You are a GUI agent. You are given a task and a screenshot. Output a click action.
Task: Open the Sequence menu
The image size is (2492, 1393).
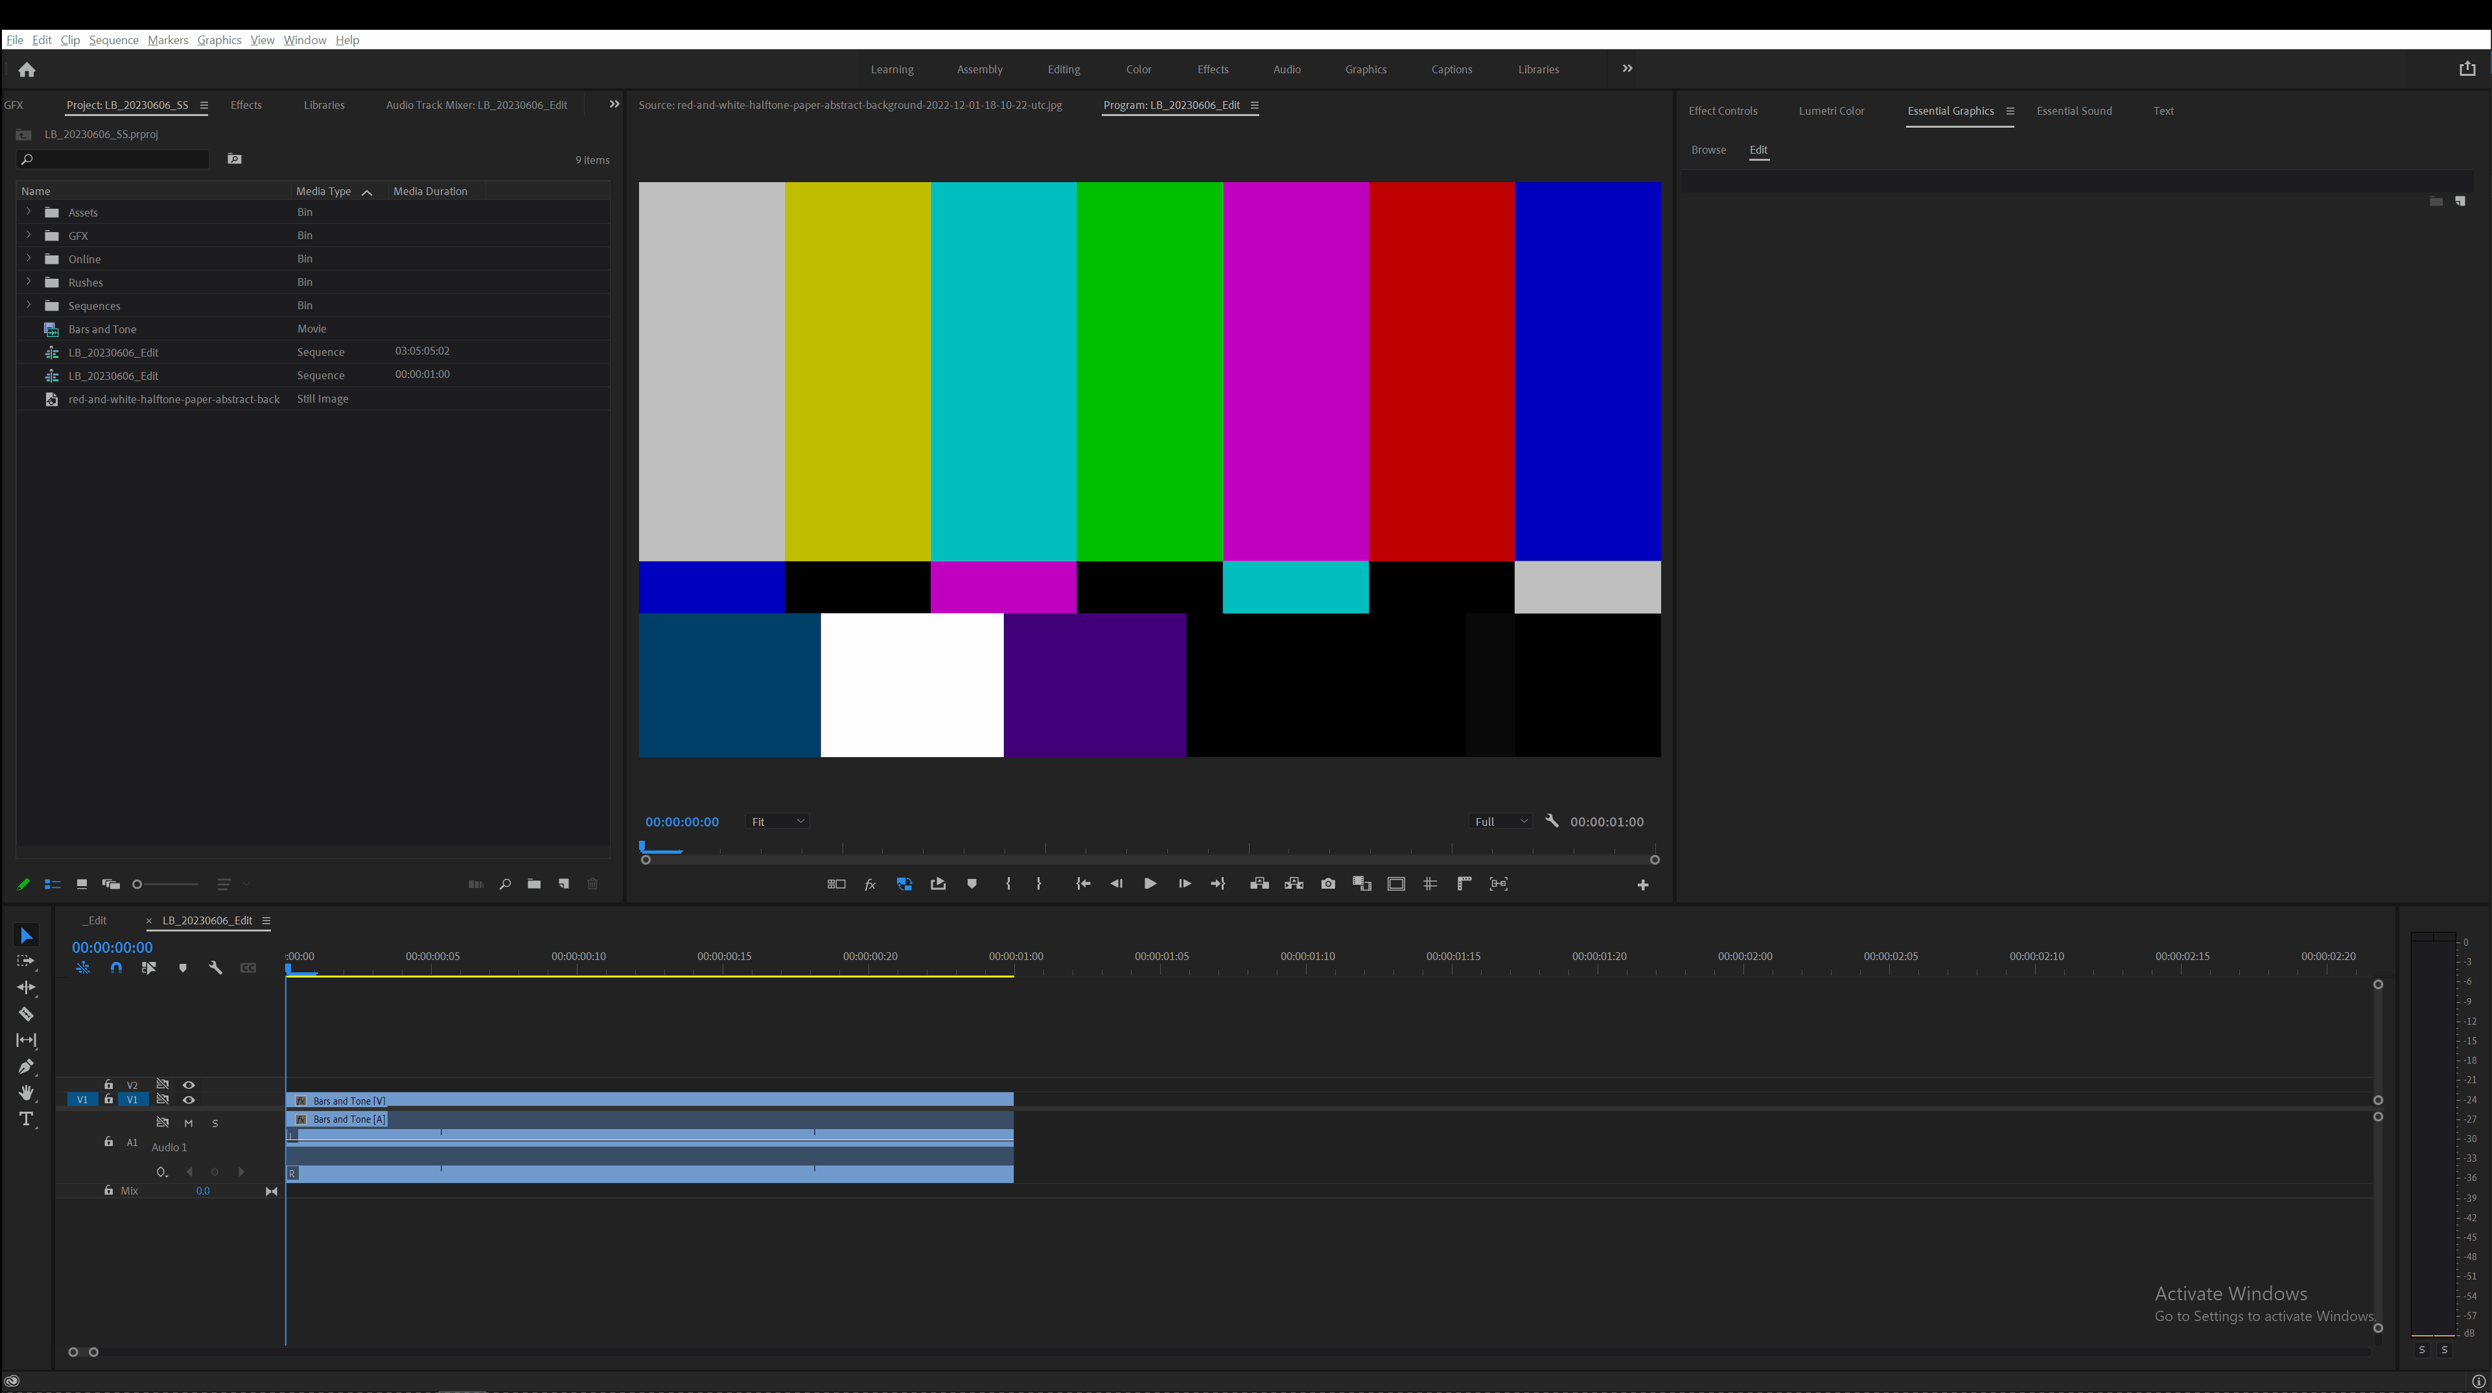click(x=113, y=40)
